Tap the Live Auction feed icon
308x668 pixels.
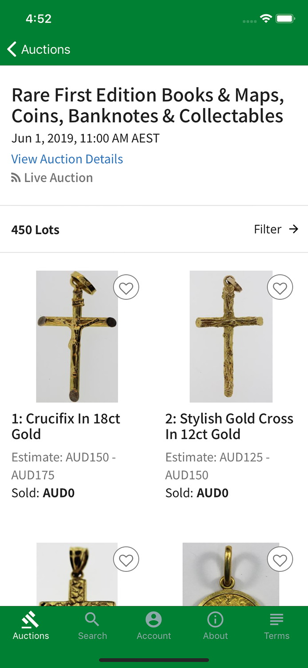click(x=16, y=178)
